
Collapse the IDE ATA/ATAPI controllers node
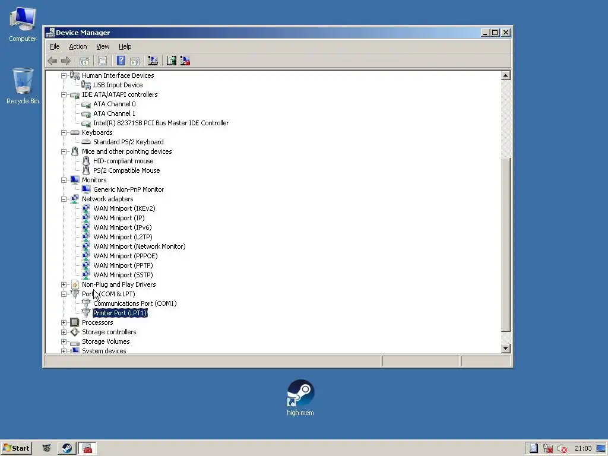(x=64, y=94)
